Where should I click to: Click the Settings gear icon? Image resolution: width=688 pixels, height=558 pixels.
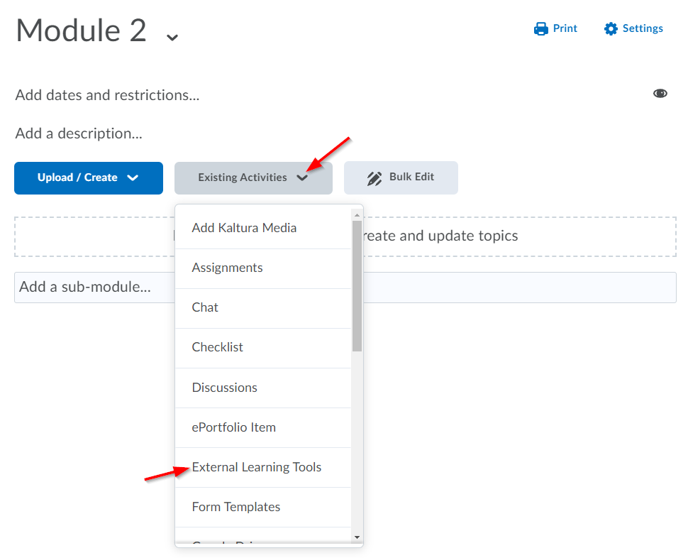(x=611, y=29)
